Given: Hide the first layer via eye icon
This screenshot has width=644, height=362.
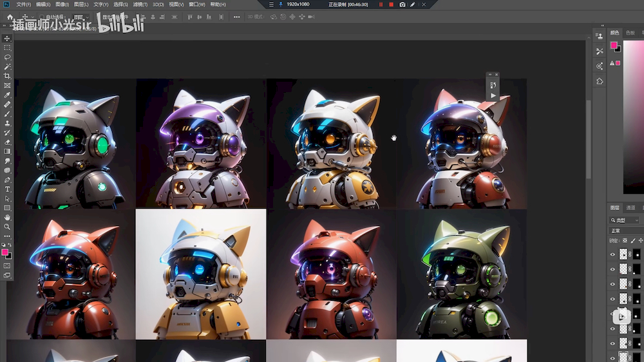Looking at the screenshot, I should pos(612,255).
